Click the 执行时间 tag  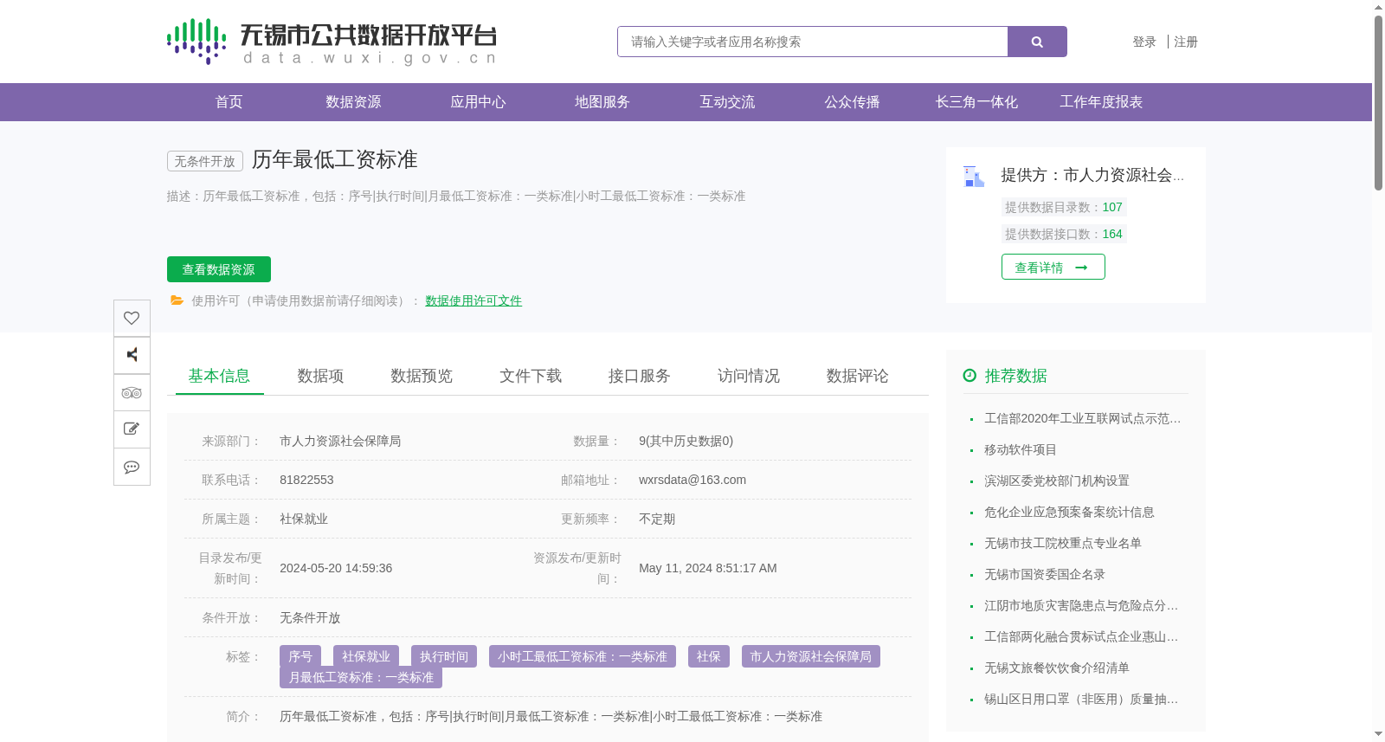pyautogui.click(x=444, y=656)
